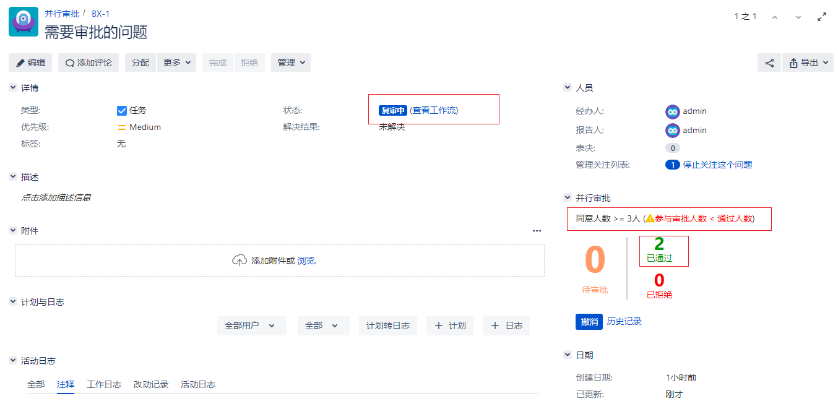The height and width of the screenshot is (401, 838).
Task: Go to next issue arrow
Action: [x=798, y=17]
